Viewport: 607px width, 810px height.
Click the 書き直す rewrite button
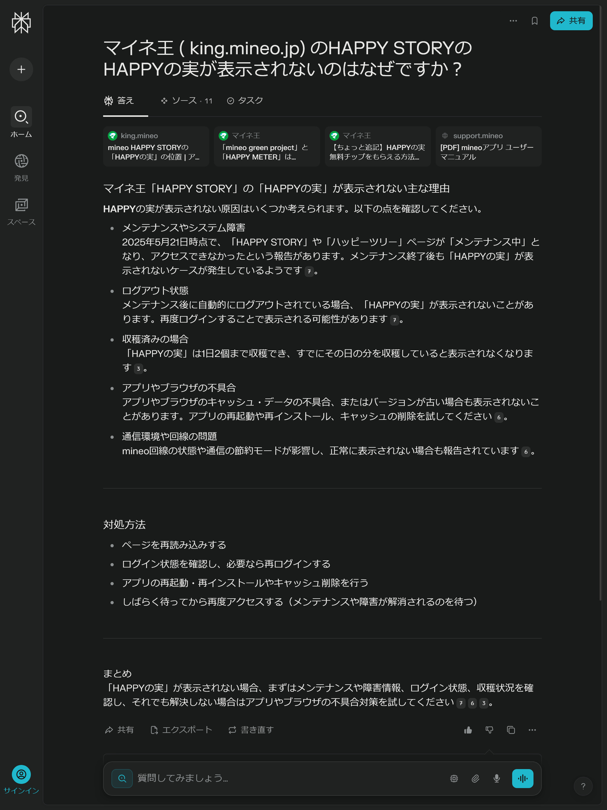click(x=251, y=730)
